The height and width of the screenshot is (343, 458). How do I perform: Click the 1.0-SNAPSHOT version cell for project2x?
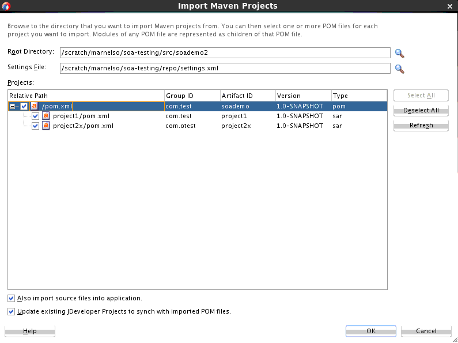(x=300, y=126)
